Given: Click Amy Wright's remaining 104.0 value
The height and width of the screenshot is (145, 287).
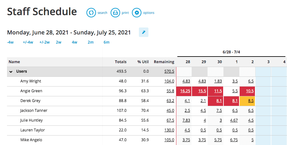Looking at the screenshot, I should (x=169, y=81).
